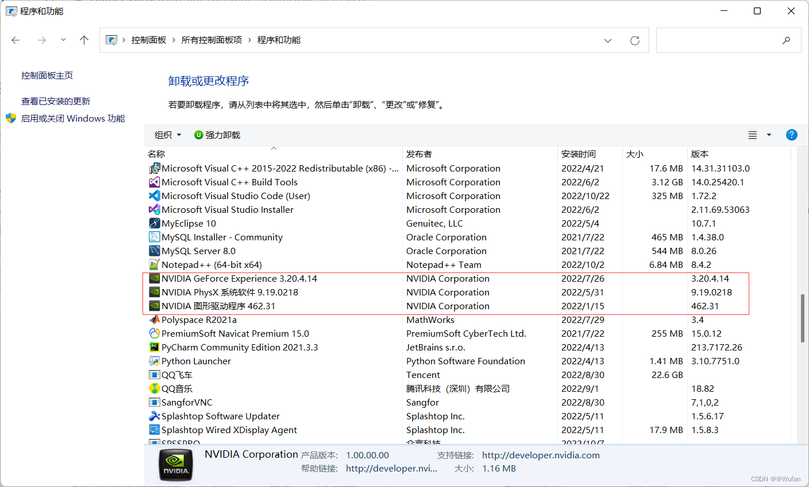Click 程序和功能 in the breadcrumb
This screenshot has height=487, width=809.
(279, 40)
